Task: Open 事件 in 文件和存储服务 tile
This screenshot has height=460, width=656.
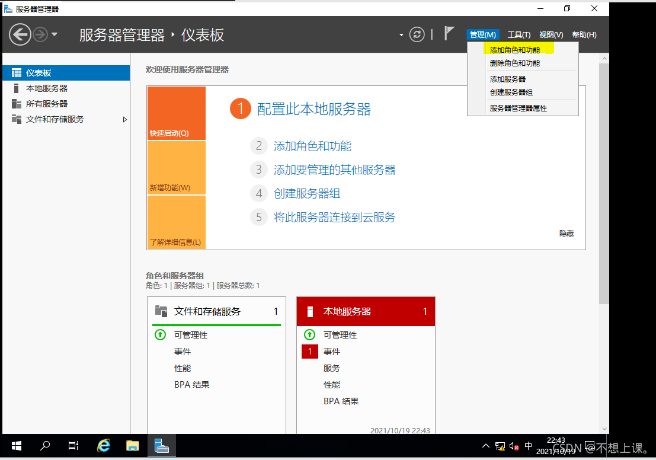Action: [183, 352]
